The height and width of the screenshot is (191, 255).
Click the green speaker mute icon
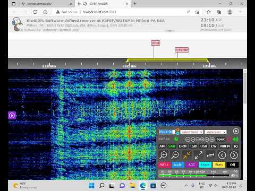pyautogui.click(x=236, y=139)
